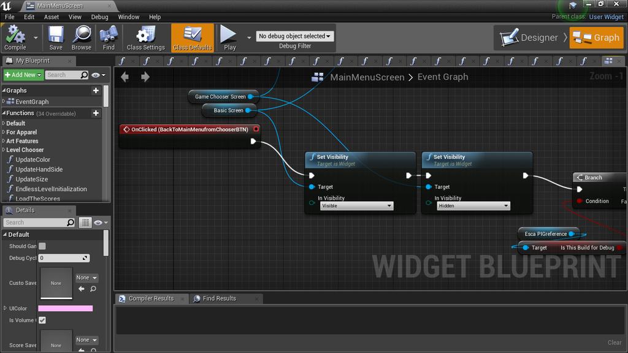Image resolution: width=628 pixels, height=353 pixels.
Task: Open the Edit menu
Action: pyautogui.click(x=29, y=17)
